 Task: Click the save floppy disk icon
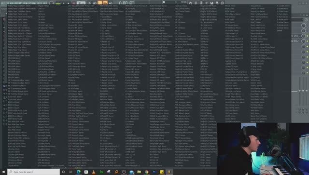(211, 3)
